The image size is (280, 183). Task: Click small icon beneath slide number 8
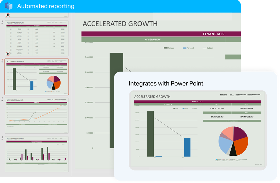pos(2,139)
